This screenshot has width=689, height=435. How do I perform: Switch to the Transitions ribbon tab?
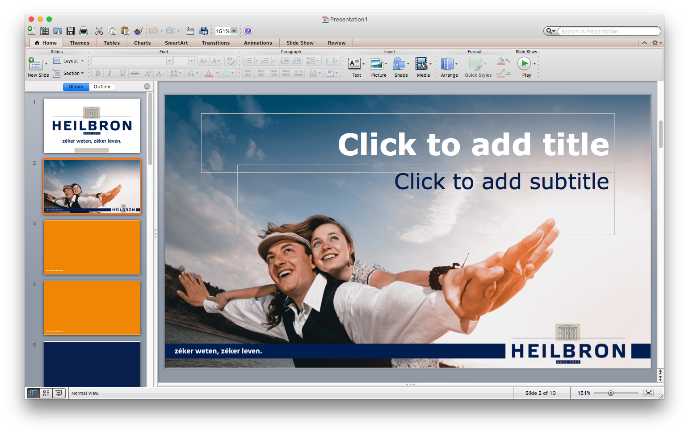tap(216, 42)
